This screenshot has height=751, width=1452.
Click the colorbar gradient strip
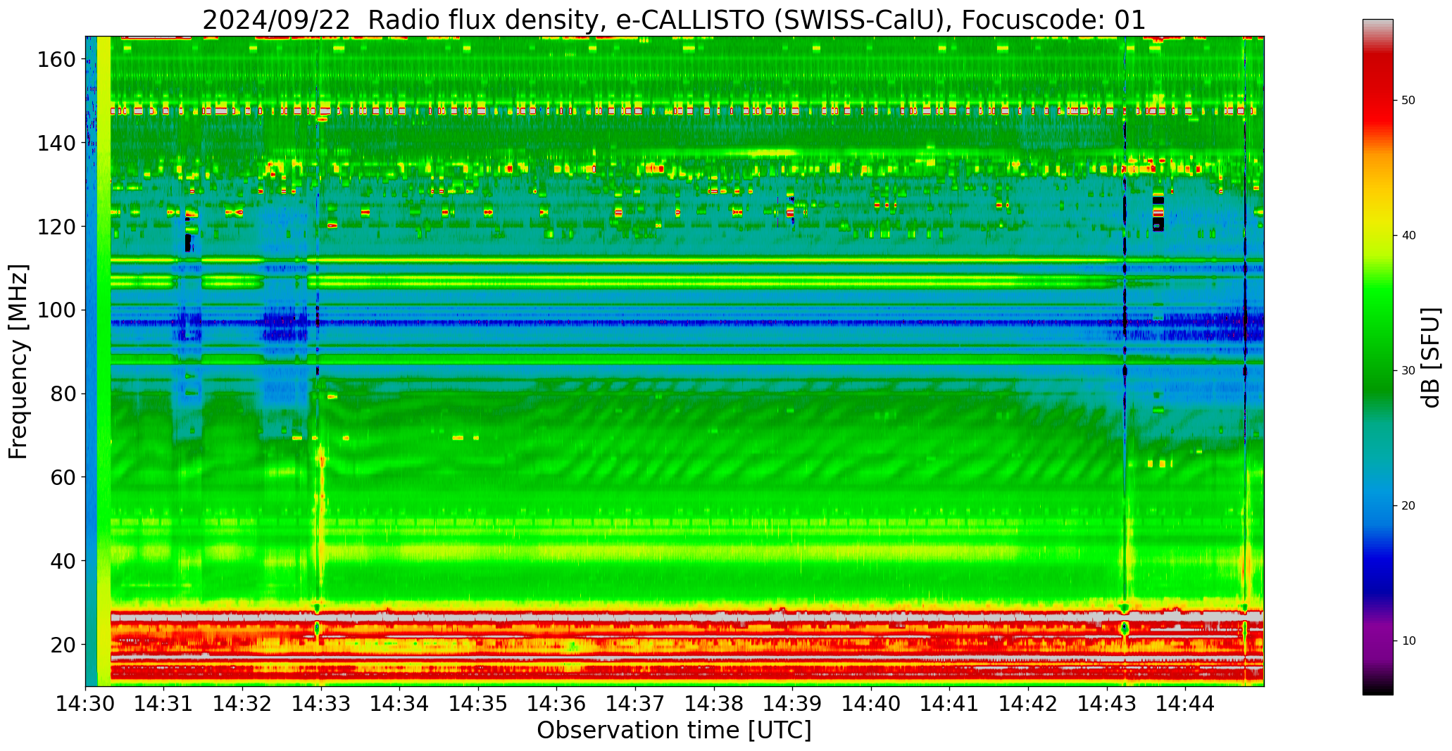[x=1377, y=357]
